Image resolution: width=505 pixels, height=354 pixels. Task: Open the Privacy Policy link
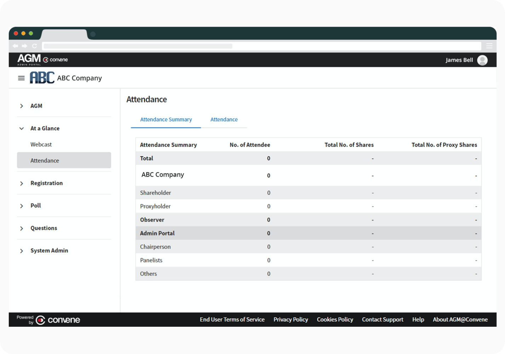click(290, 320)
